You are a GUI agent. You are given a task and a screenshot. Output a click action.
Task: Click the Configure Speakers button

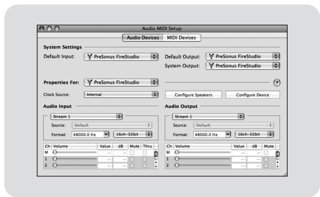193,95
